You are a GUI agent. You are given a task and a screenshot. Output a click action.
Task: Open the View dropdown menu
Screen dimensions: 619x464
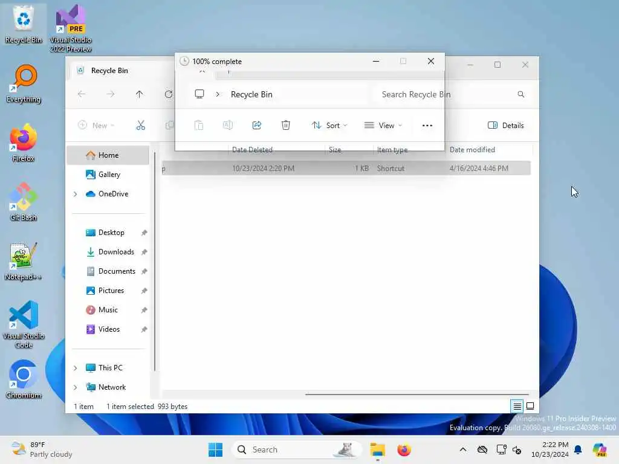click(383, 126)
